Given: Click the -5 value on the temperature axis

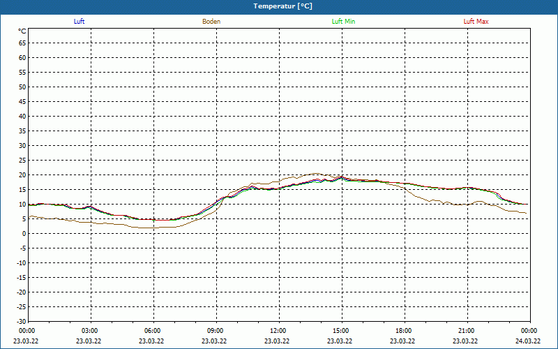Looking at the screenshot, I should point(23,248).
